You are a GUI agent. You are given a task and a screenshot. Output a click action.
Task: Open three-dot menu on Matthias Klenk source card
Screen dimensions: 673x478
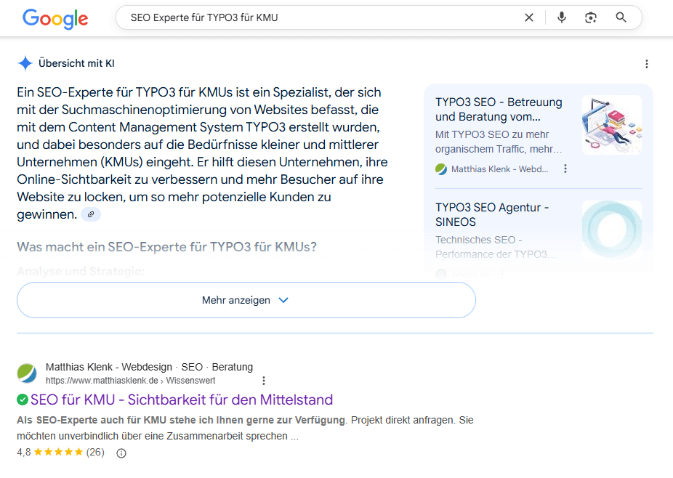click(565, 169)
